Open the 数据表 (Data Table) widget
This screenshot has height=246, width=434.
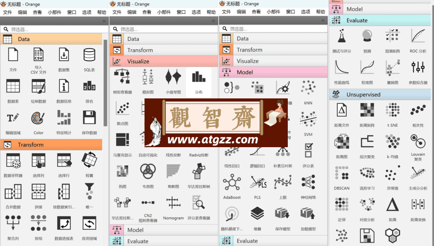click(x=13, y=86)
